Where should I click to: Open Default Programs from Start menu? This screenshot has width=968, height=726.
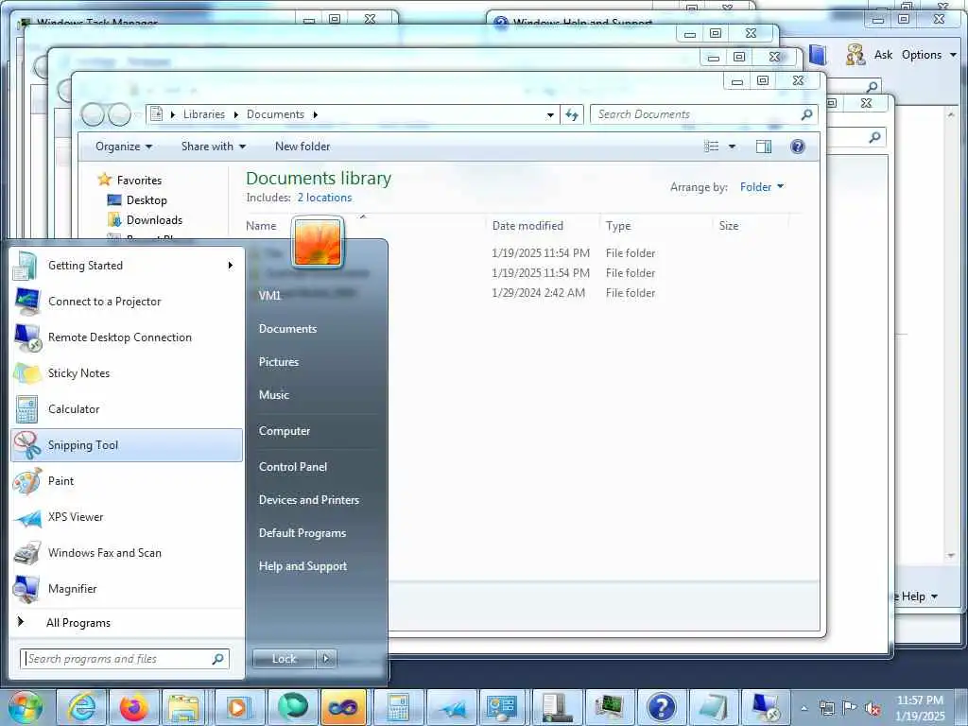302,533
